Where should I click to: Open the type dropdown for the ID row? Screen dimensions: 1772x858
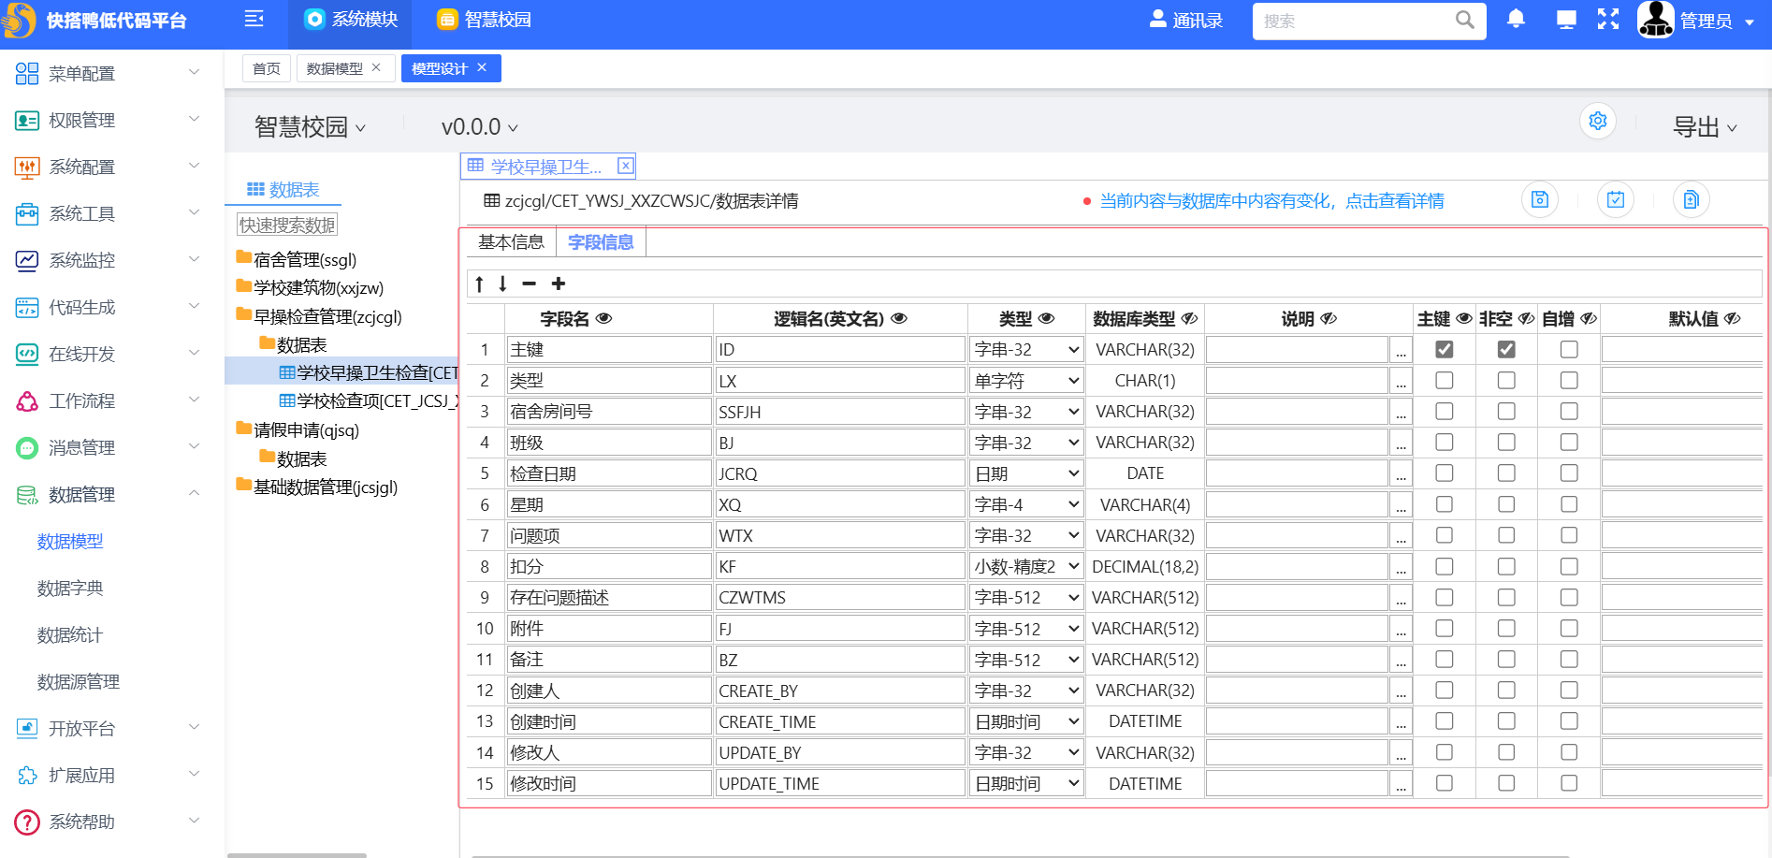click(1026, 349)
